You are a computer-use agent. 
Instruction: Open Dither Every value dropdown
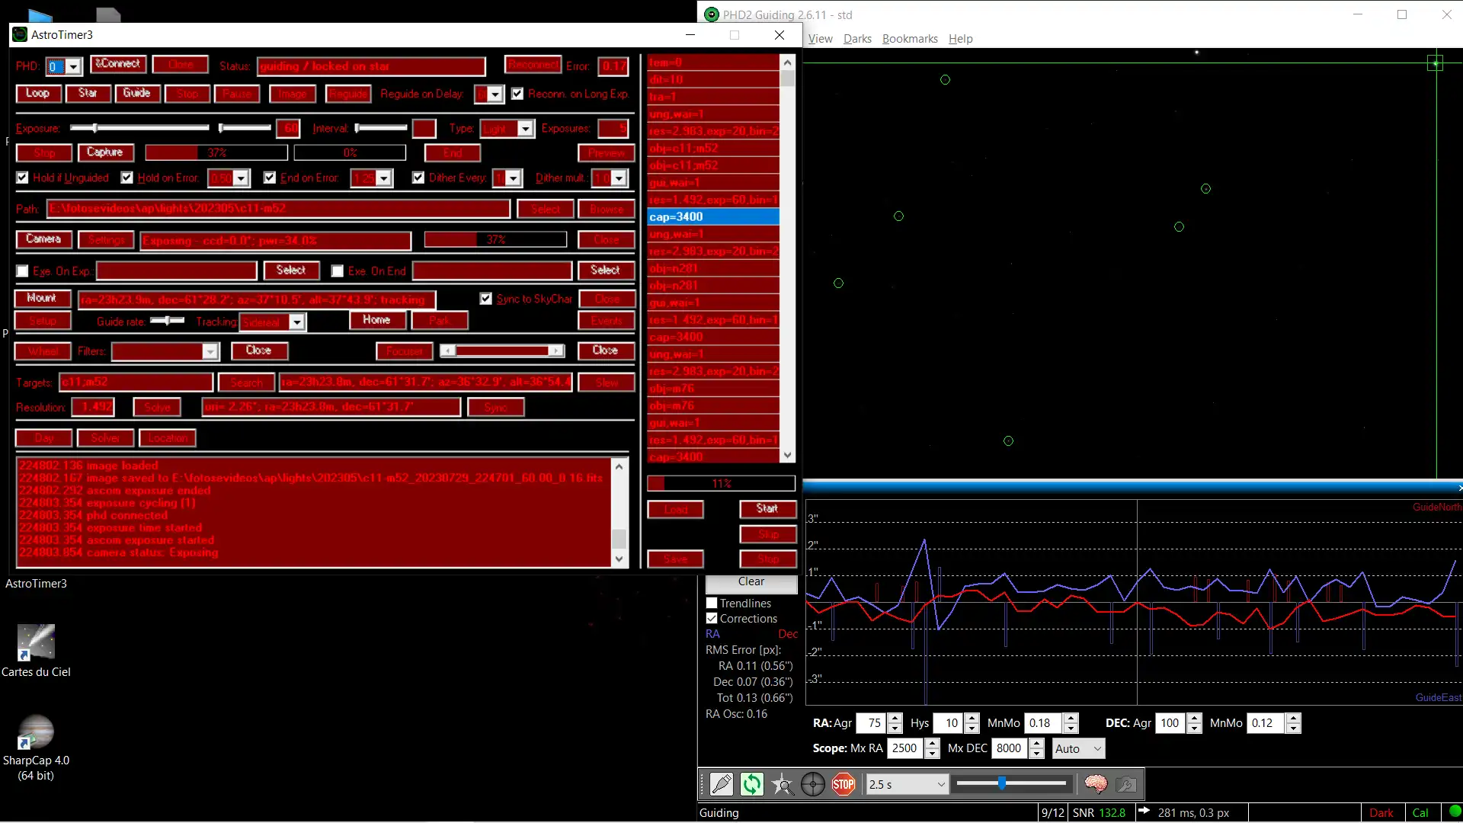[x=514, y=178]
